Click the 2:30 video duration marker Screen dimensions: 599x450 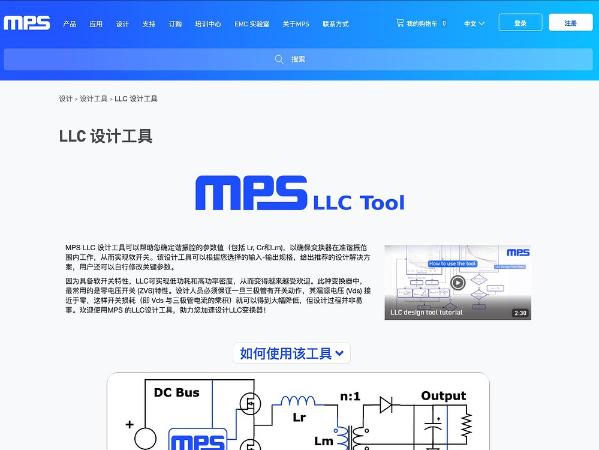tap(519, 313)
